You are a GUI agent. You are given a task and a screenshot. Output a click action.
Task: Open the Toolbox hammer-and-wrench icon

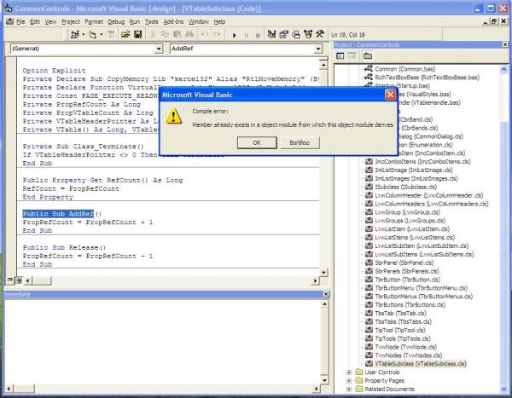click(320, 34)
